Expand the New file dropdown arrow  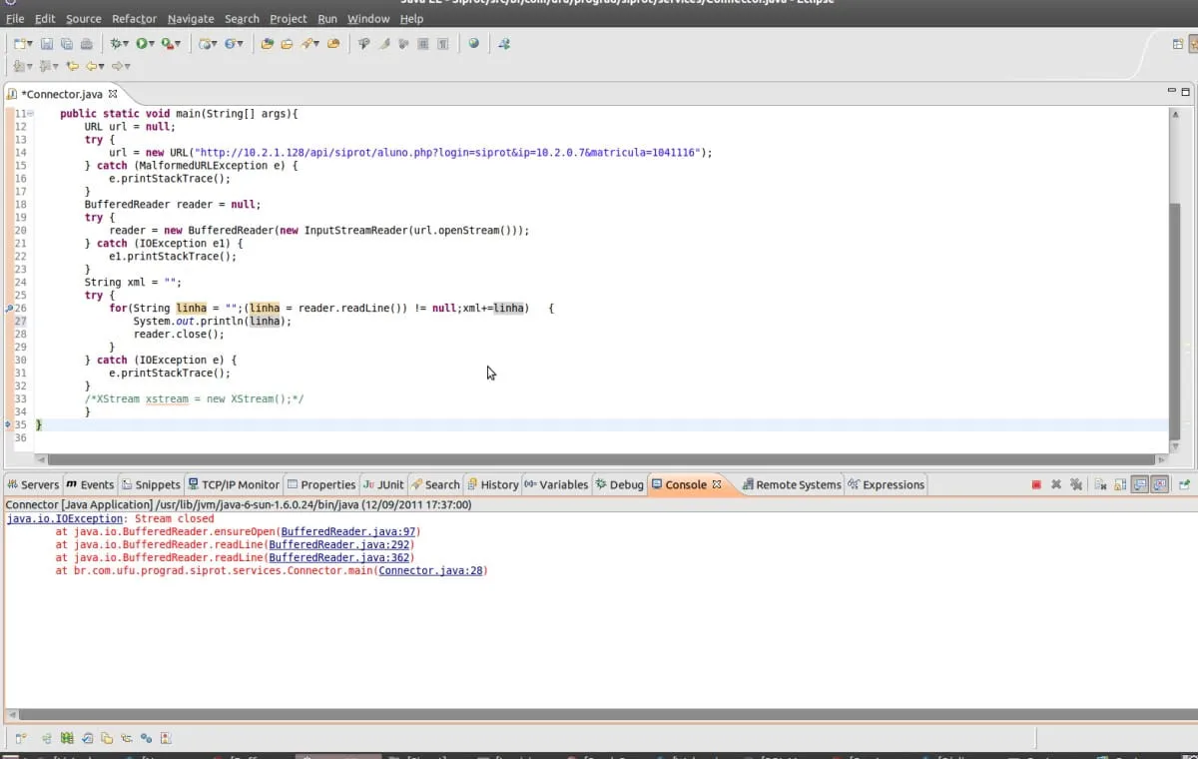(31, 44)
